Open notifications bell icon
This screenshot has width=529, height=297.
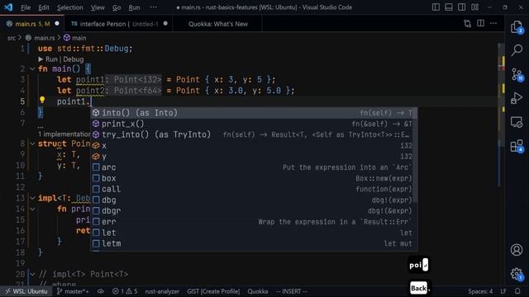pos(517,291)
